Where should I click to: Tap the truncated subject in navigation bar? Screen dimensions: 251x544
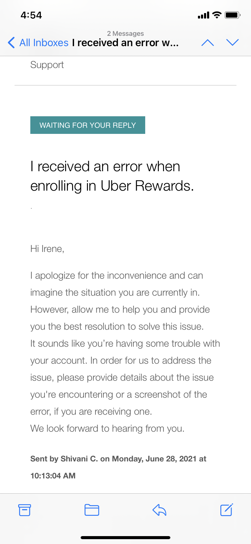(125, 43)
